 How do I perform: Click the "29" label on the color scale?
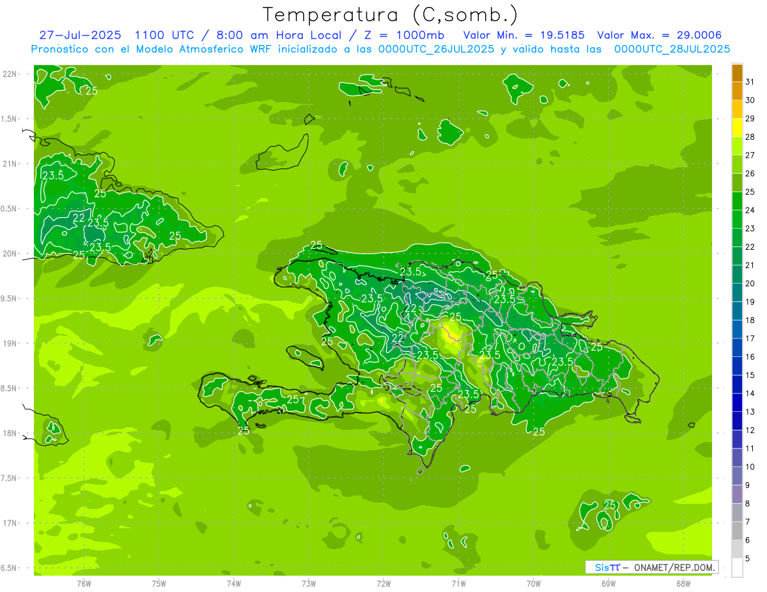click(x=750, y=119)
